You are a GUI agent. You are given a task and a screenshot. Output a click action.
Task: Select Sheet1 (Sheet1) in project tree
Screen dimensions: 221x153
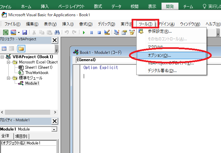click(39, 67)
